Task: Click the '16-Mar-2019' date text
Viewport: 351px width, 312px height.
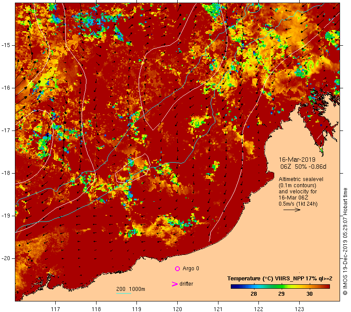Action: click(x=297, y=160)
